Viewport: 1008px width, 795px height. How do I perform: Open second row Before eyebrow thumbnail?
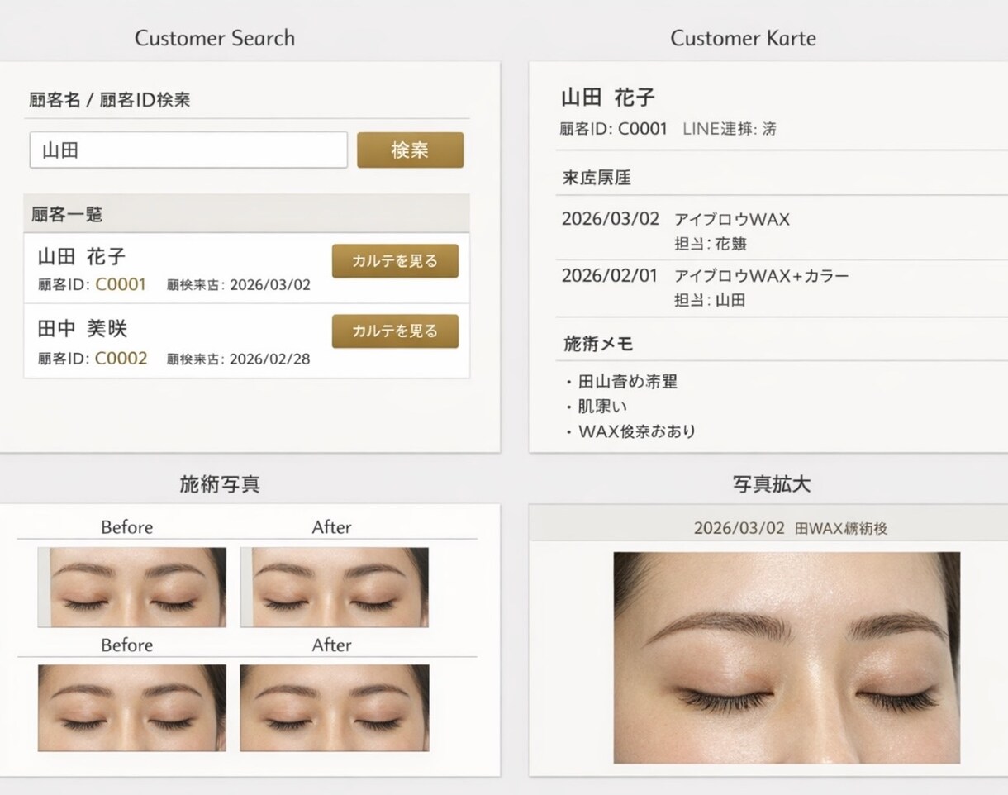[131, 707]
